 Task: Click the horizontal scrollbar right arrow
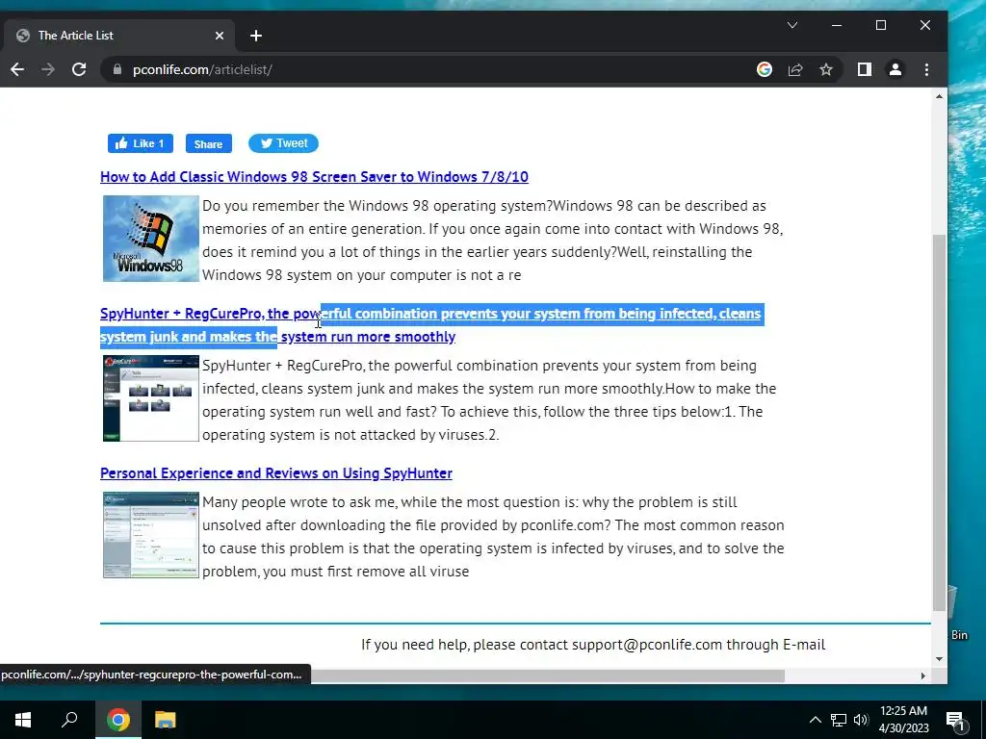click(x=923, y=676)
